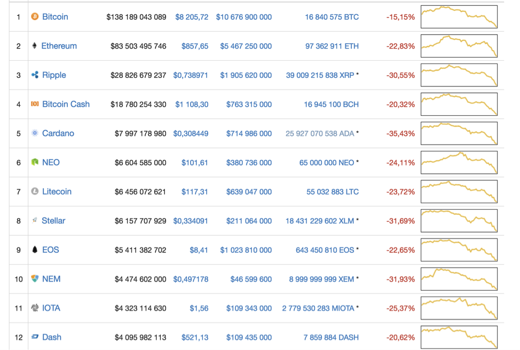This screenshot has height=350, width=520.
Task: Click the Dash logo icon
Action: 34,337
